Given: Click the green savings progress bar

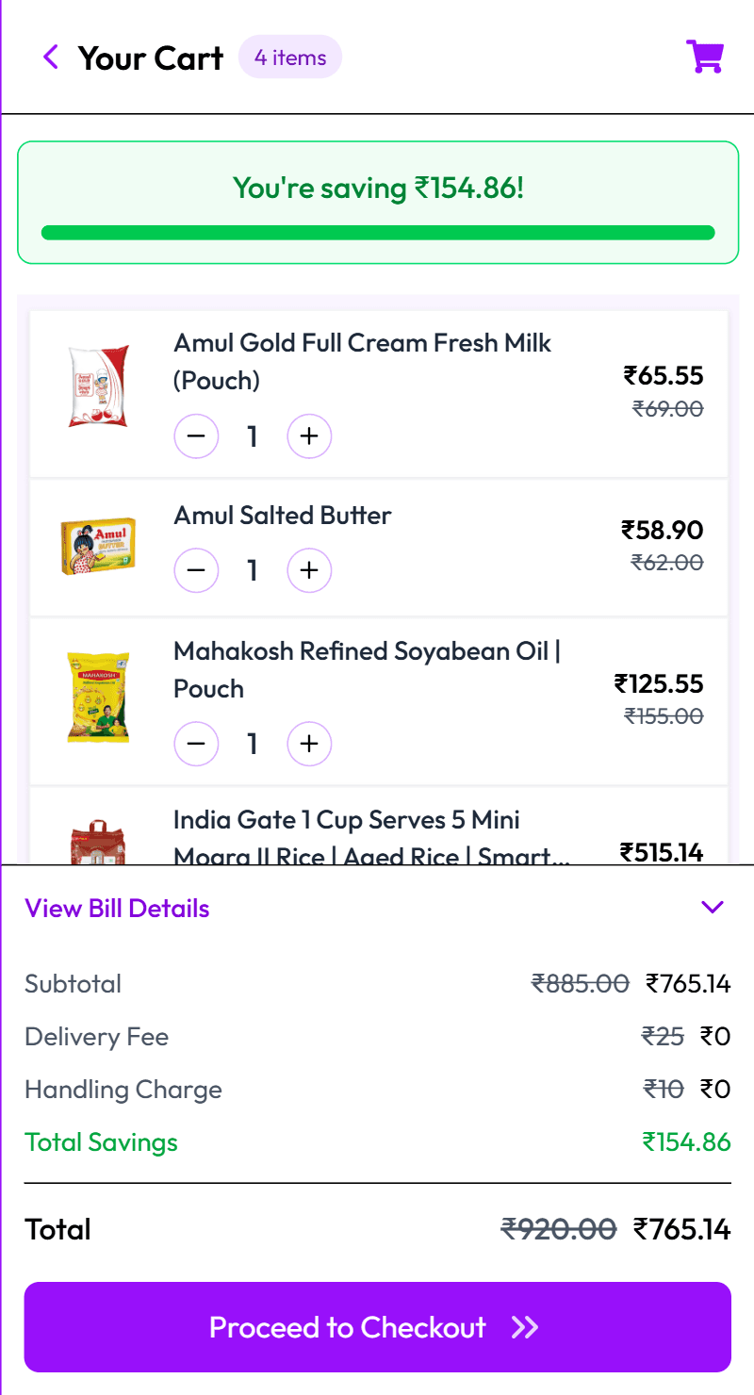Looking at the screenshot, I should coord(377,233).
